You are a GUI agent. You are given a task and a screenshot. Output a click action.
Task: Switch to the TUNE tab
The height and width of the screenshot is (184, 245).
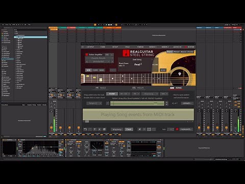(103, 47)
